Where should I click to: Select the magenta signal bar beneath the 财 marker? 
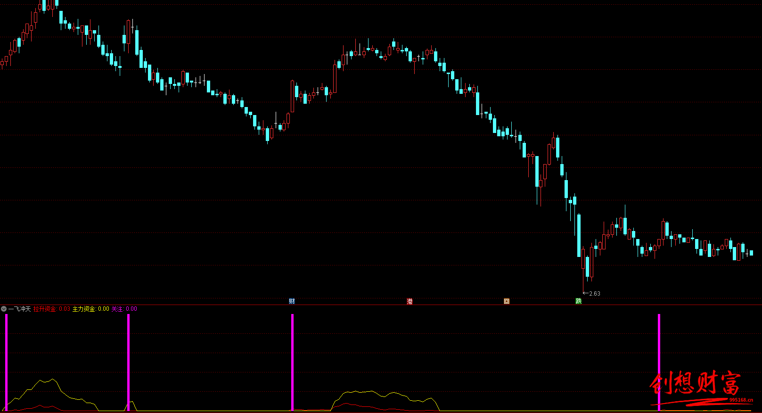pos(292,362)
